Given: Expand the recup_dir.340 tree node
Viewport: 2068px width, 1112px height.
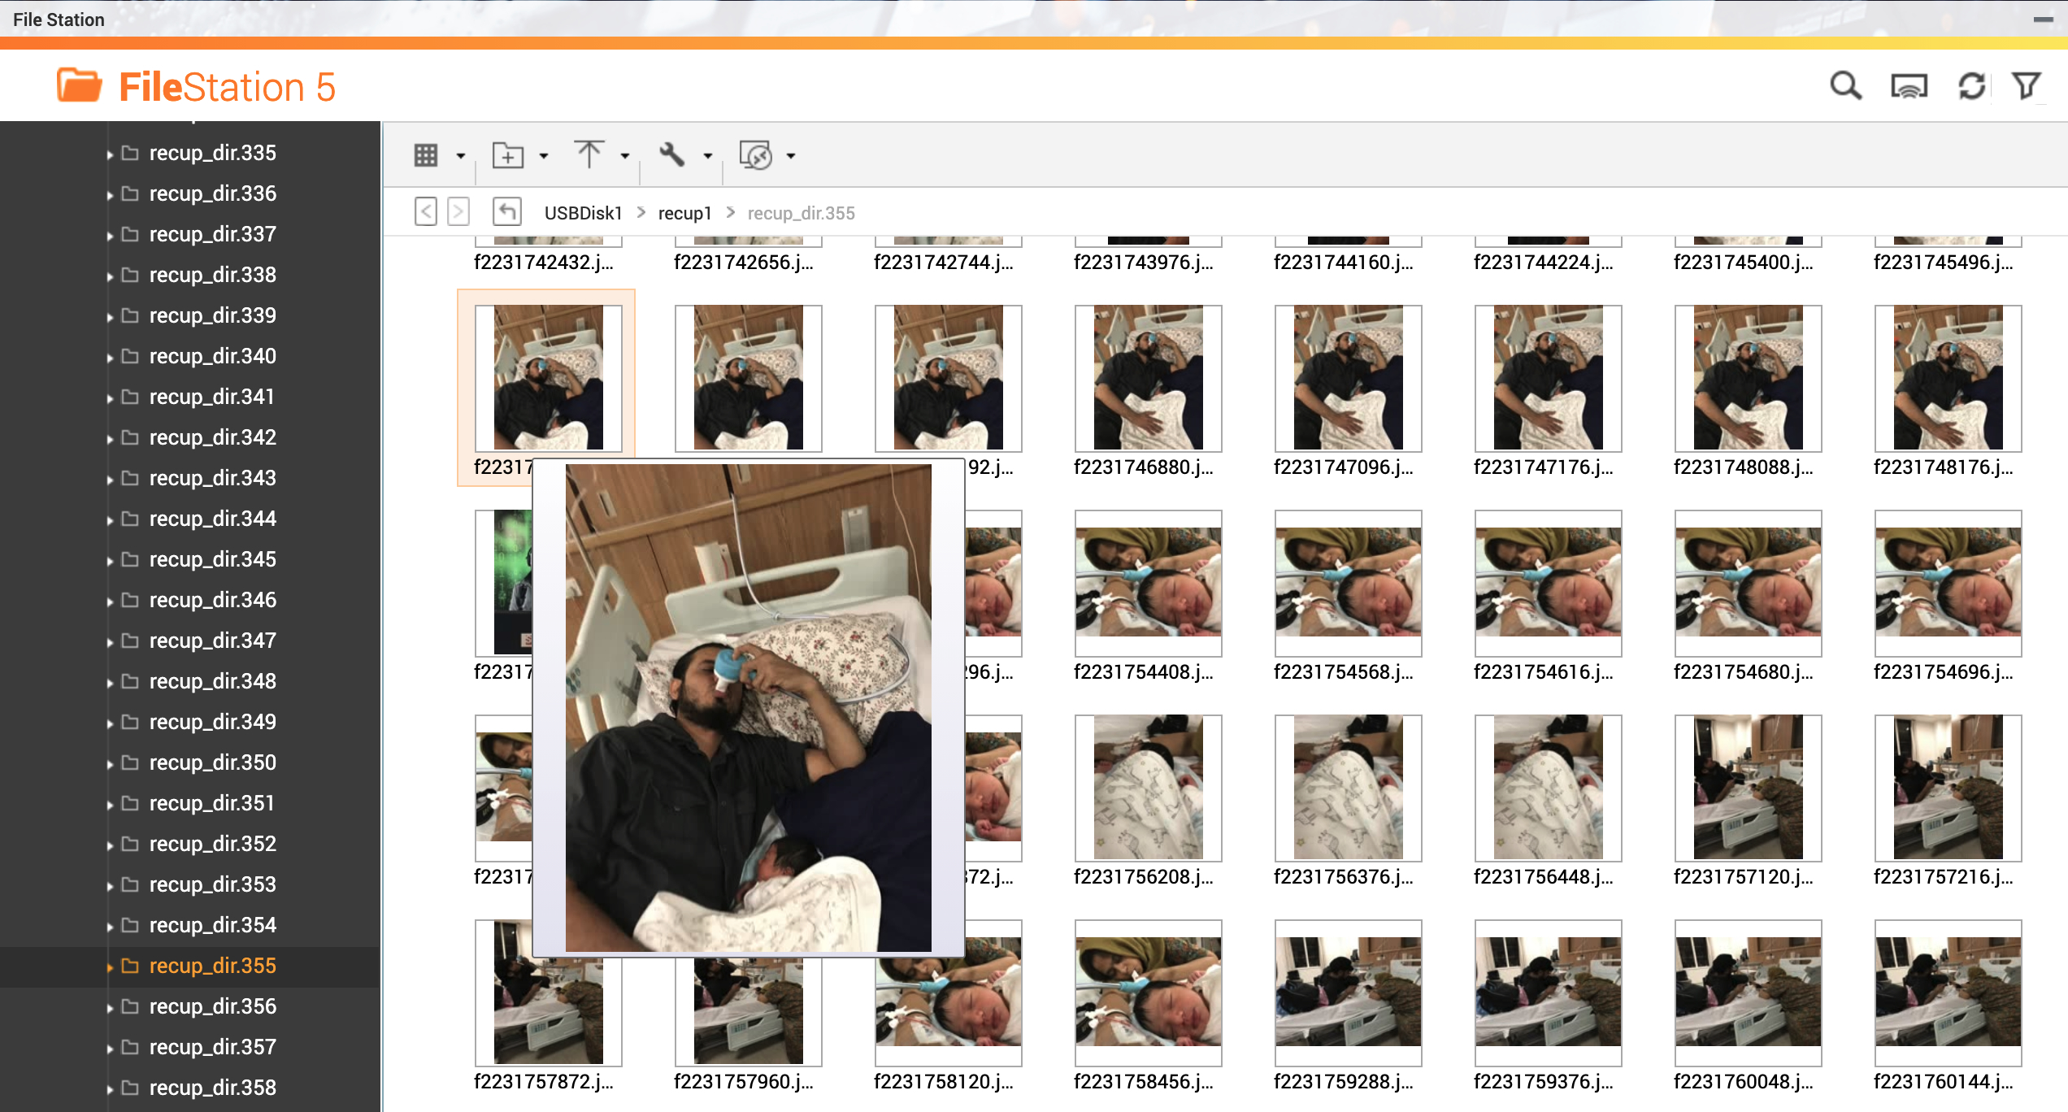Looking at the screenshot, I should (110, 358).
